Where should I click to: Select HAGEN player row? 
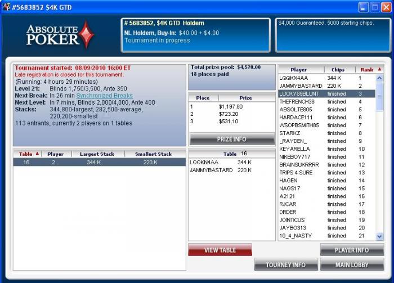327,181
